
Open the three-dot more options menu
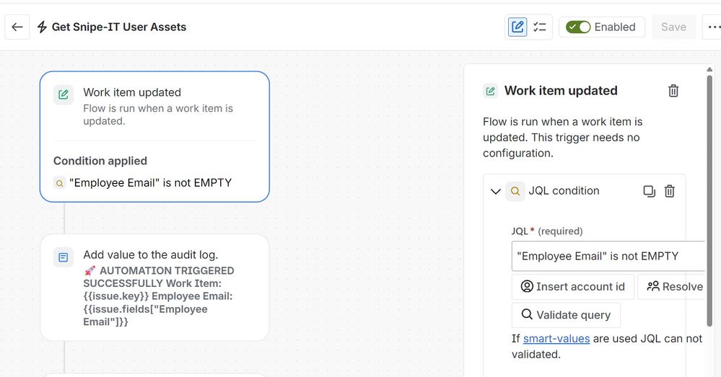point(713,27)
